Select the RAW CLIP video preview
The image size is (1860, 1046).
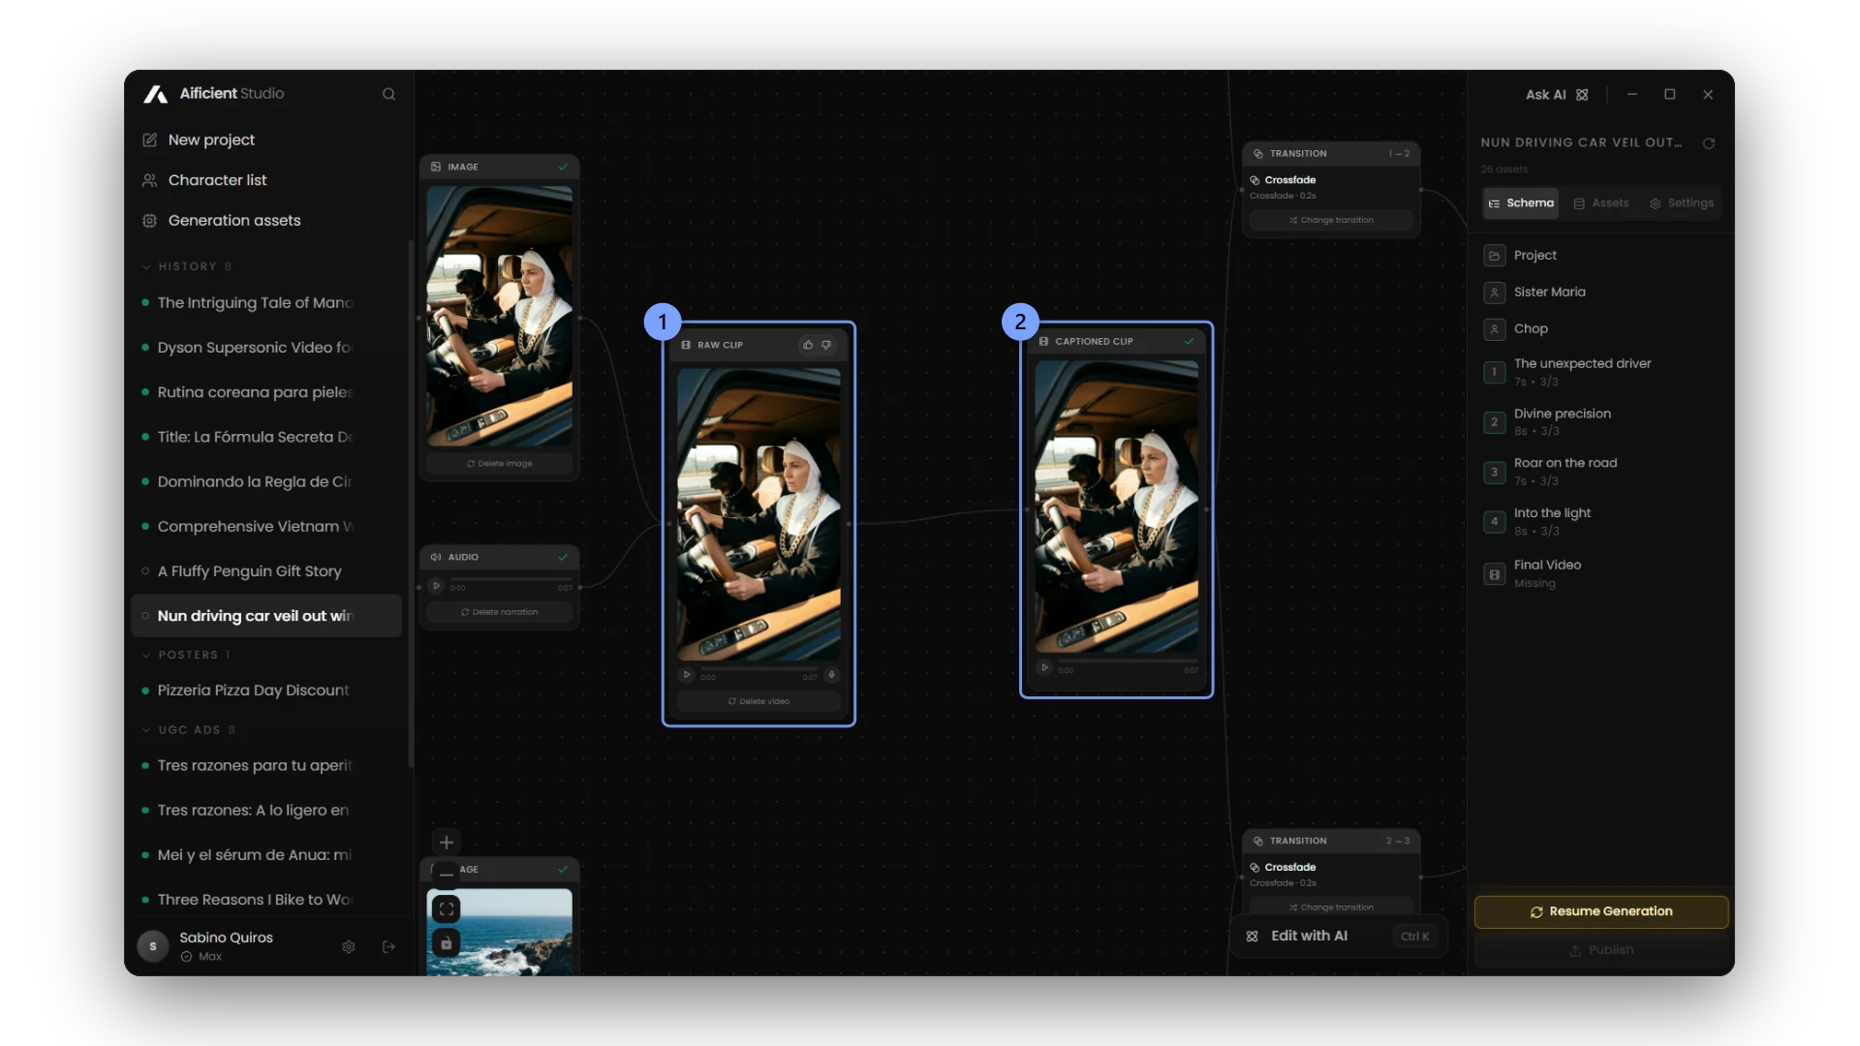pyautogui.click(x=759, y=514)
